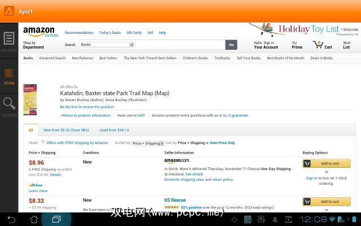Viewport: 361px width, 226px height.
Task: Open shipping Details link under $8.96
Action: [x=55, y=175]
